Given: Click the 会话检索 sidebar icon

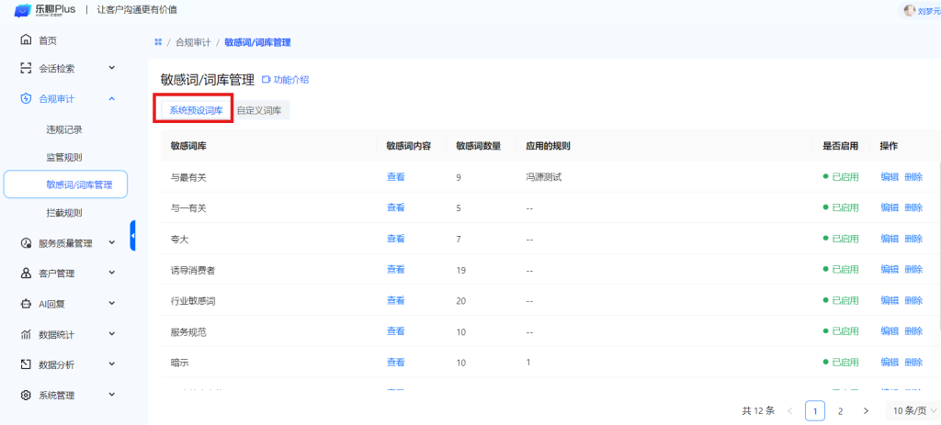Looking at the screenshot, I should pos(26,68).
